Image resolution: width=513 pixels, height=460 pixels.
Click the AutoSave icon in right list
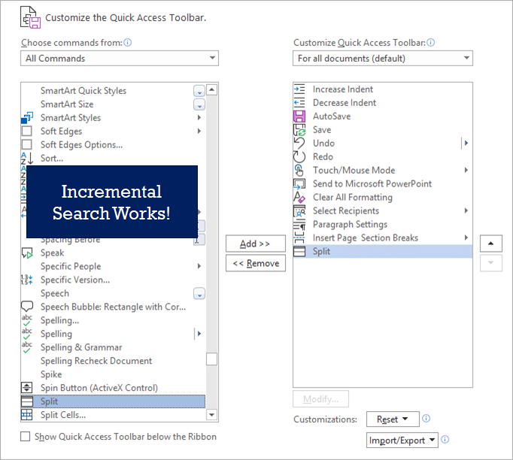(x=299, y=117)
